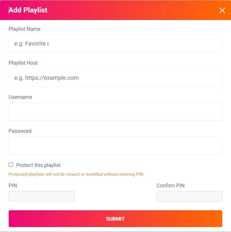The image size is (231, 232).
Task: Click the Add Playlist title text
Action: [x=28, y=10]
